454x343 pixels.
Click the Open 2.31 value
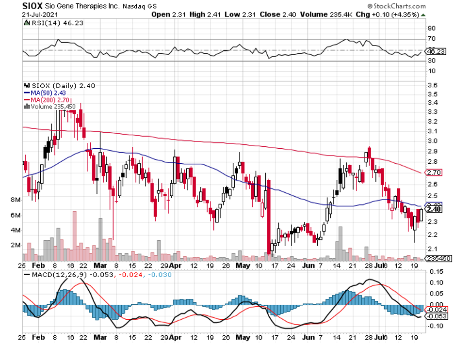pyautogui.click(x=168, y=15)
